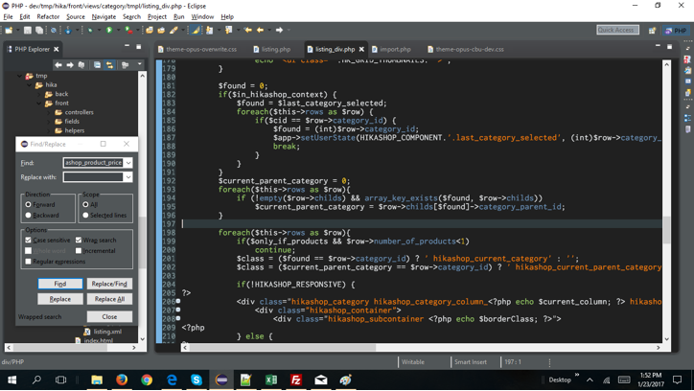This screenshot has width=694, height=391.
Task: Collapse the tmp folder
Action: click(x=19, y=76)
